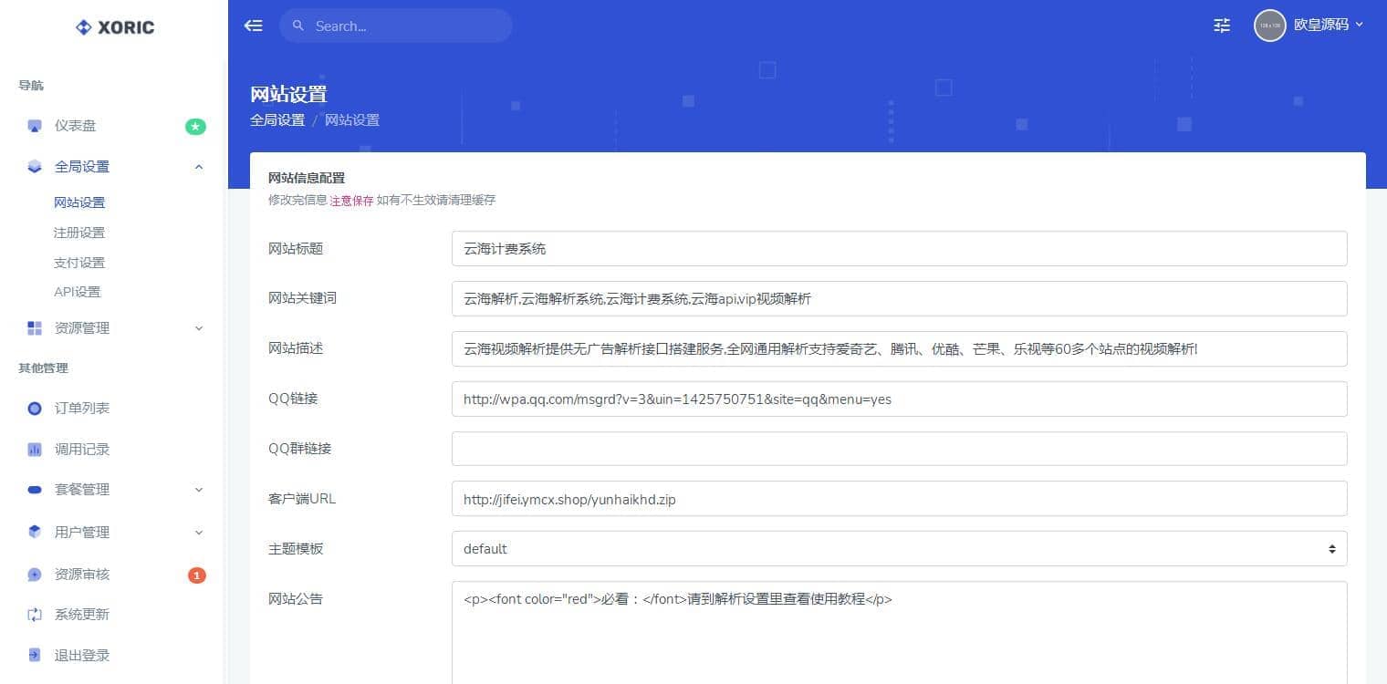Click the 系统更新 refresh icon
This screenshot has height=684, width=1387.
(x=35, y=615)
